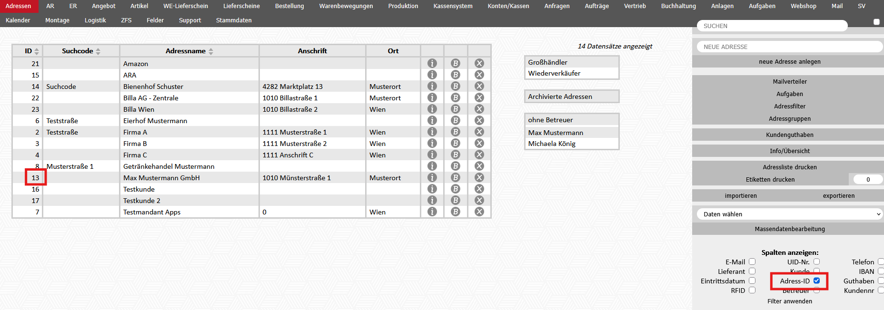Sort by Suchcode column arrows

point(98,51)
